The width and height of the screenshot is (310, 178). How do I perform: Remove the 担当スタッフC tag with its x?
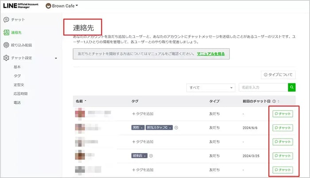point(170,128)
